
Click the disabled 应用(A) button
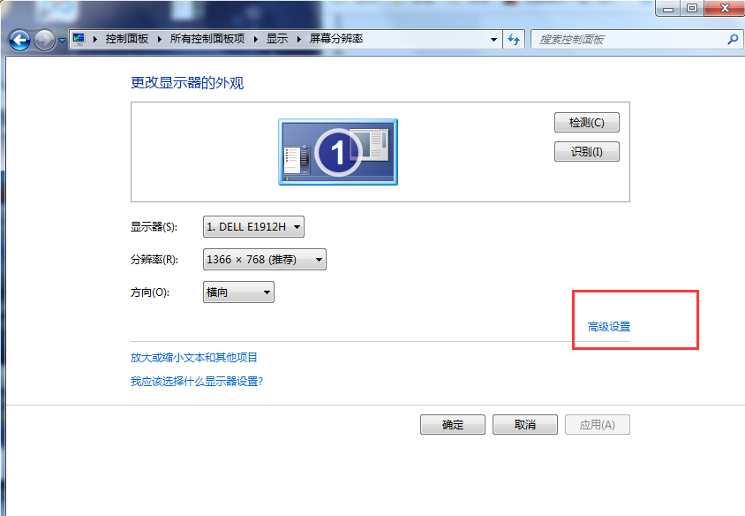(x=598, y=425)
